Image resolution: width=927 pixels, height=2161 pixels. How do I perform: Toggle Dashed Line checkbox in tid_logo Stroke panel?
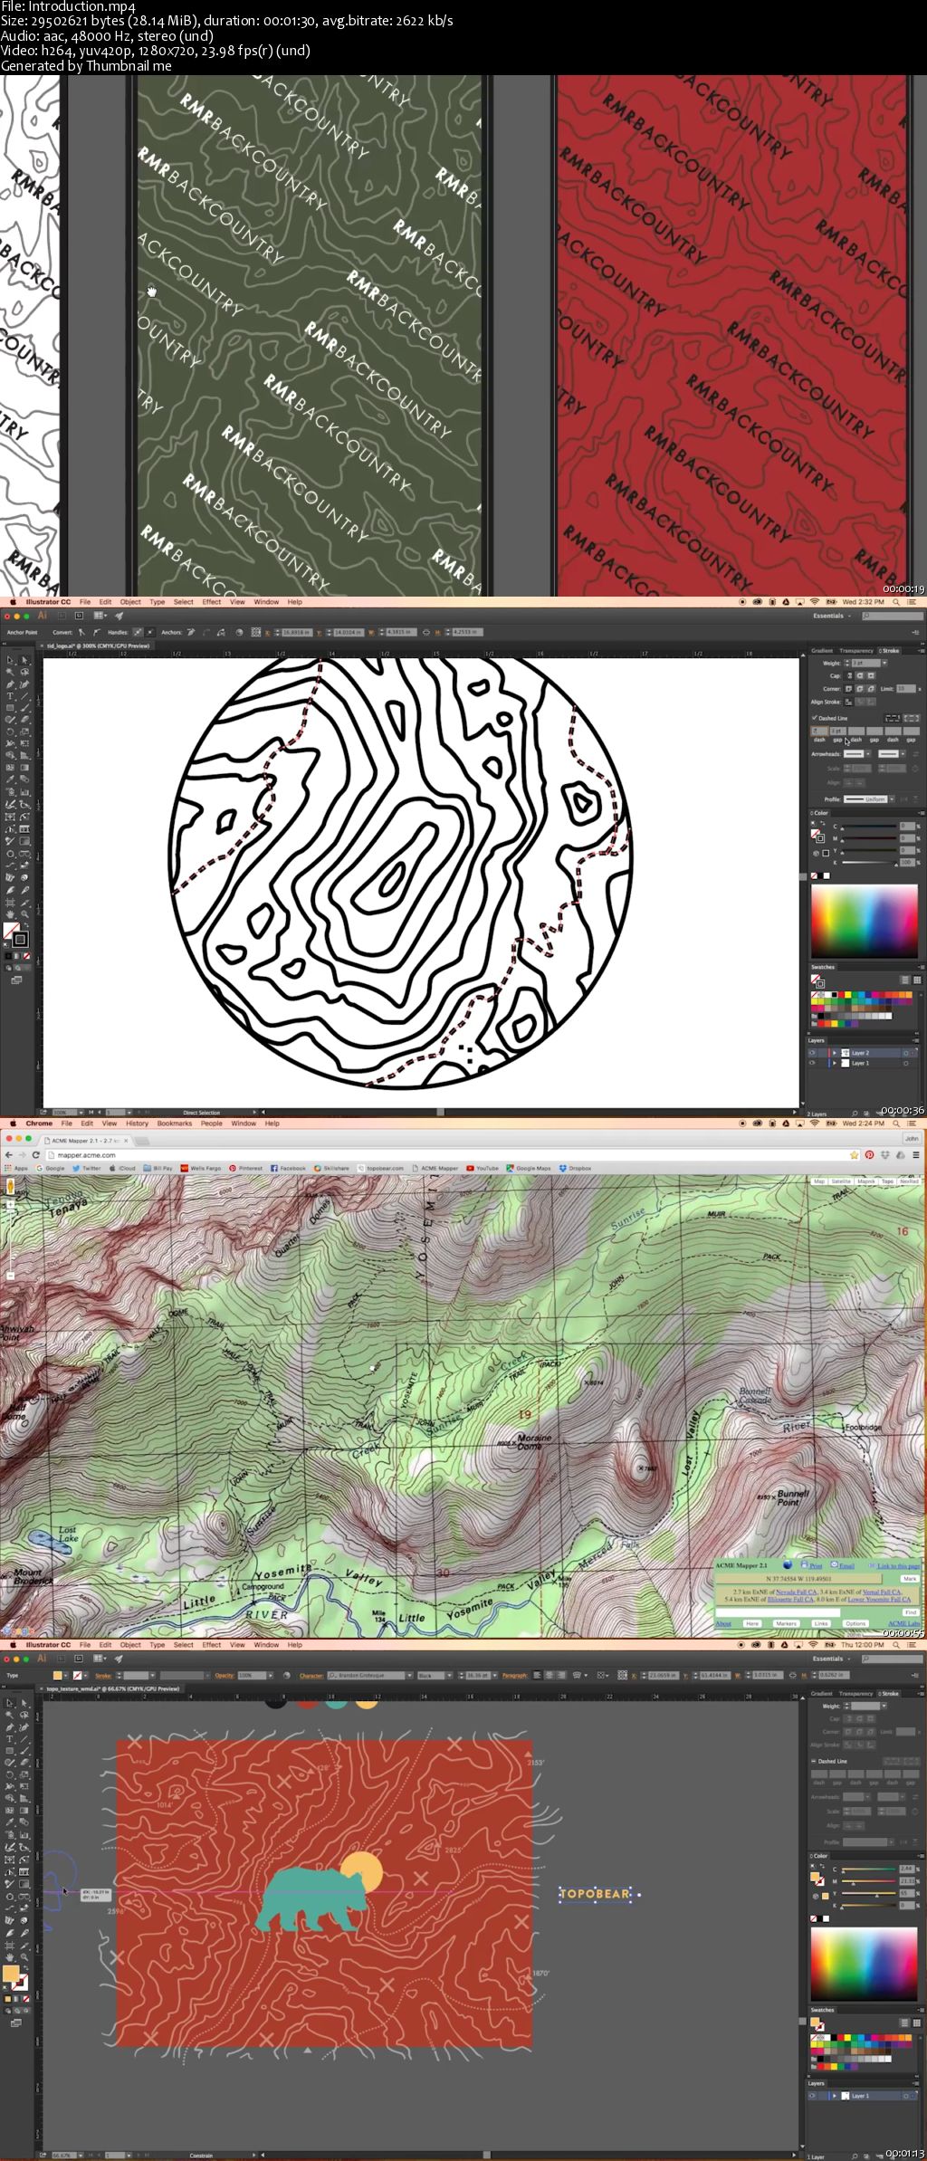point(814,718)
